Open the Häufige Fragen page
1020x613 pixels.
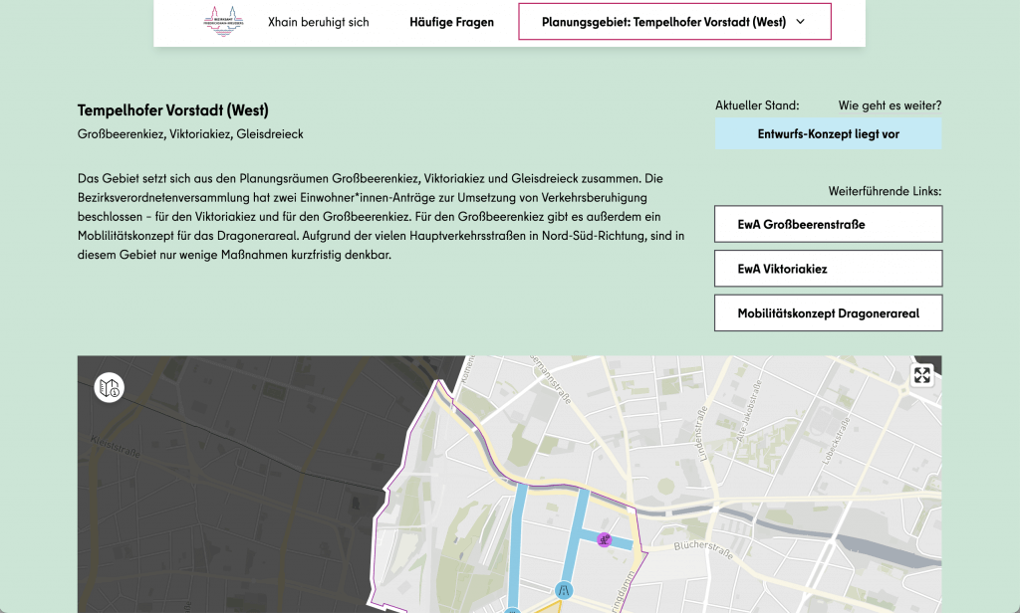tap(451, 22)
